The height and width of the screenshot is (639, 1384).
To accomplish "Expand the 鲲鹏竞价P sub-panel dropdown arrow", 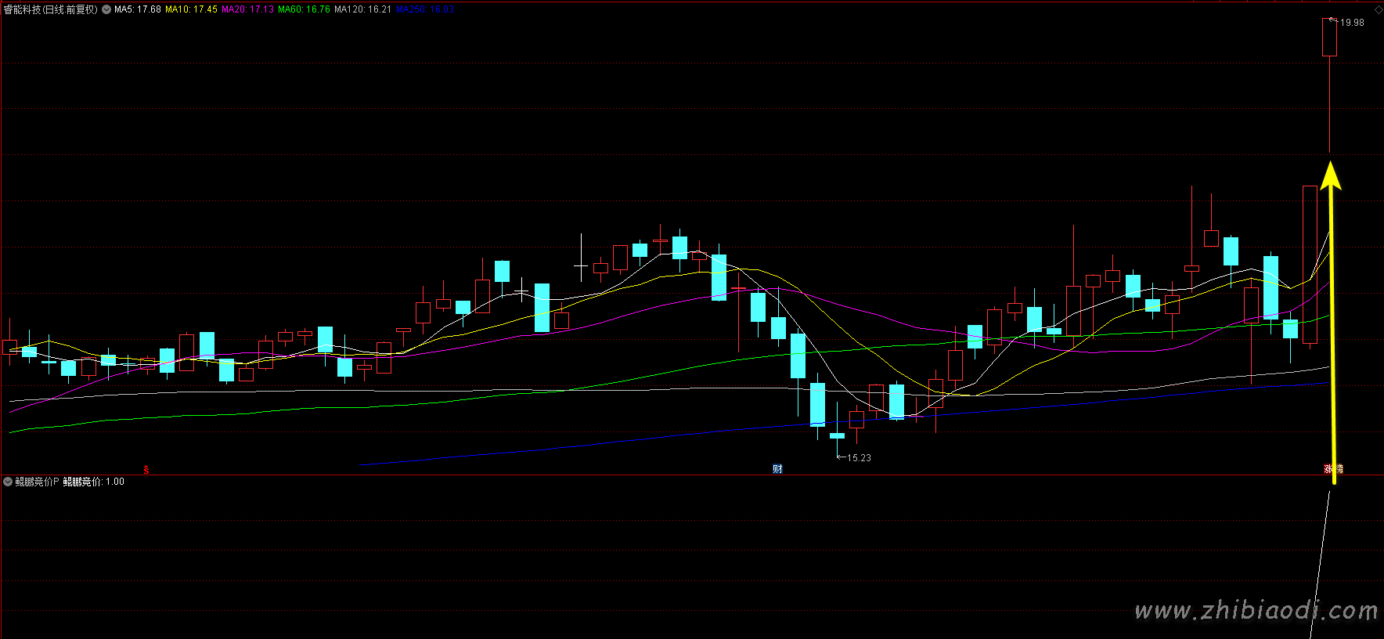I will tap(8, 482).
